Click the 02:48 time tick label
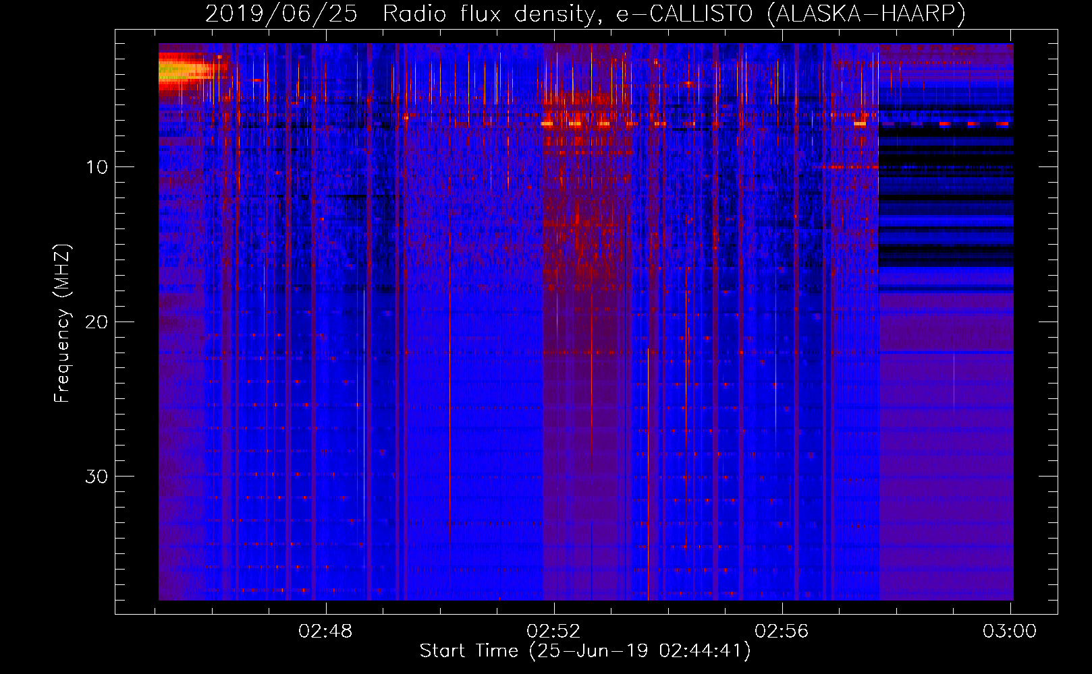The height and width of the screenshot is (674, 1092). click(325, 631)
